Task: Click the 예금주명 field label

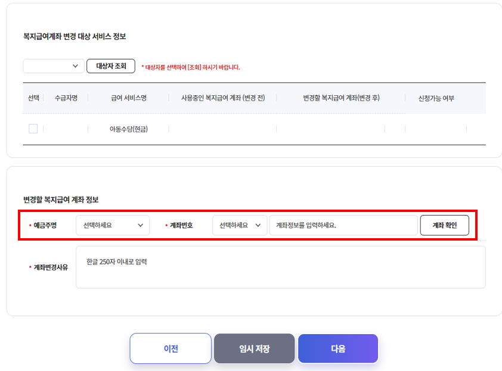Action: 45,225
